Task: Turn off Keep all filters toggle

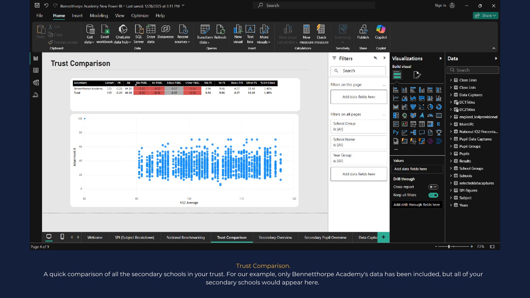Action: point(433,195)
